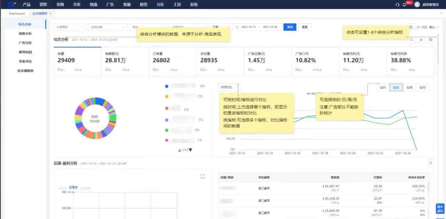The image size is (446, 219).
Task: Refresh the 综合分析 section
Action: pyautogui.click(x=412, y=40)
